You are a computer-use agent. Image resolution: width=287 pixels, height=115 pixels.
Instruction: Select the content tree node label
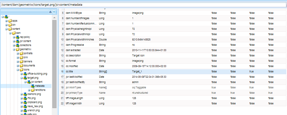pos(16,29)
